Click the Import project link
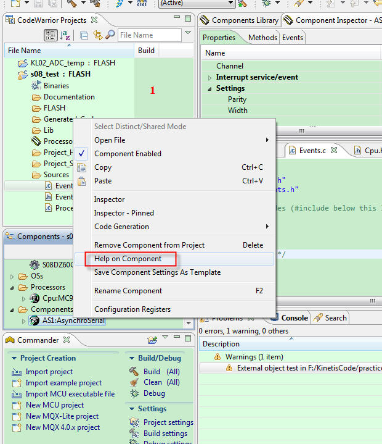Viewport: 382px width, 444px height. (x=49, y=372)
